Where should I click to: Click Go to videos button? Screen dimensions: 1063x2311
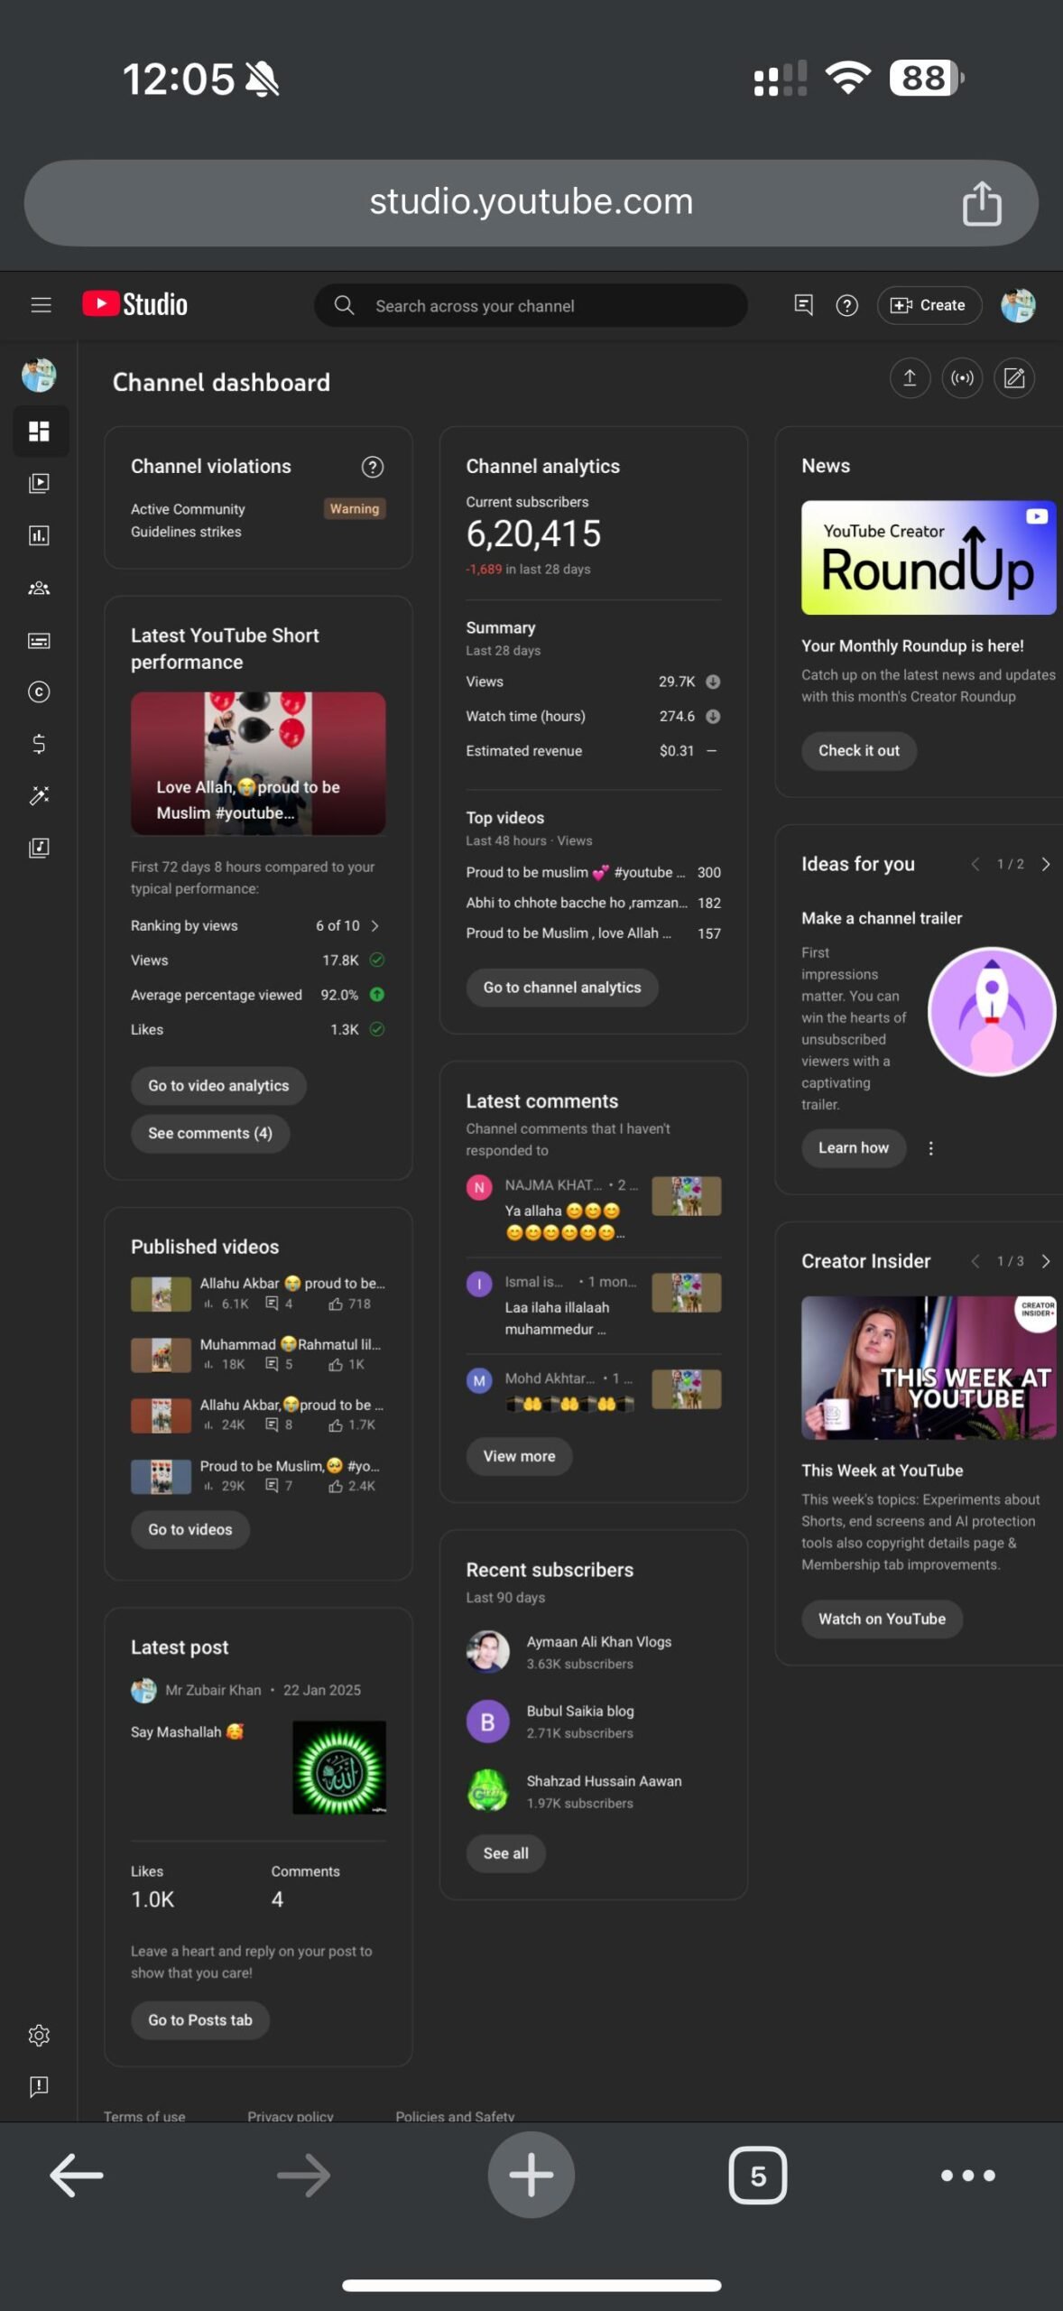click(x=190, y=1529)
